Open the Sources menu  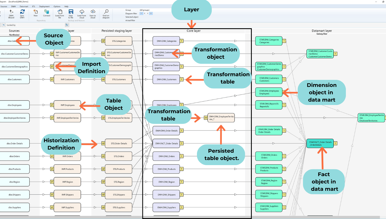click(4, 6)
